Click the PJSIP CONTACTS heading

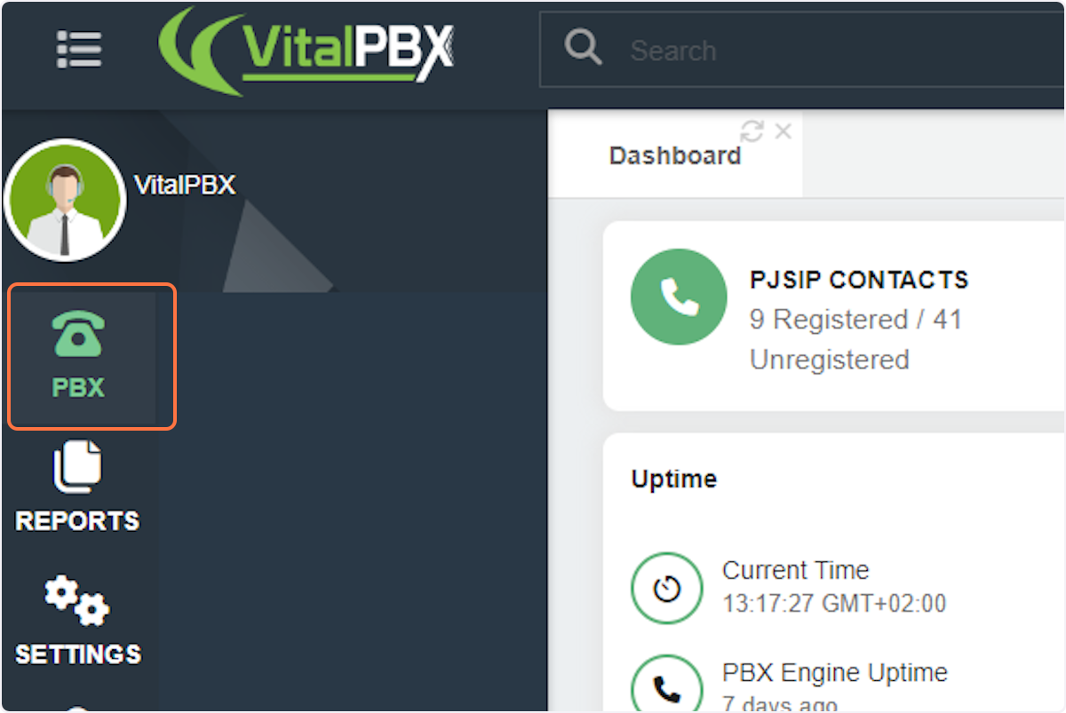coord(859,280)
